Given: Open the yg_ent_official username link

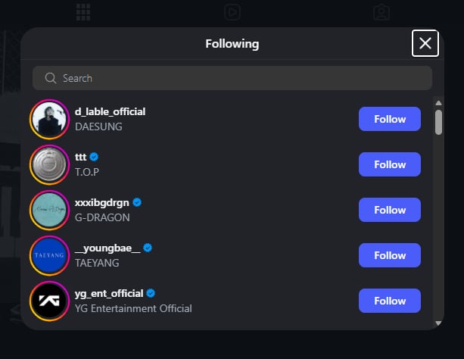Looking at the screenshot, I should [x=109, y=293].
